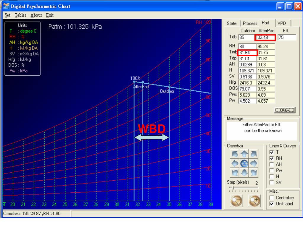Click the AfterPad Twb field 31.75
This screenshot has height=227, width=303.
[266, 53]
